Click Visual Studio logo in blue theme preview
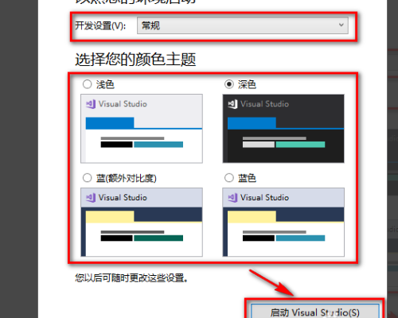This screenshot has width=398, height=318. tap(232, 197)
